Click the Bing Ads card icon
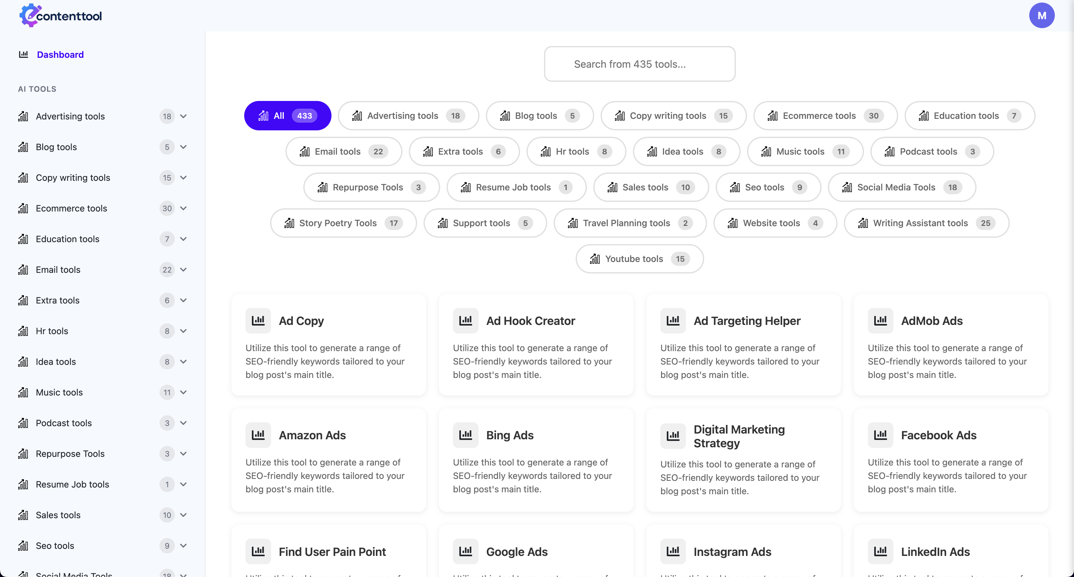 tap(465, 435)
